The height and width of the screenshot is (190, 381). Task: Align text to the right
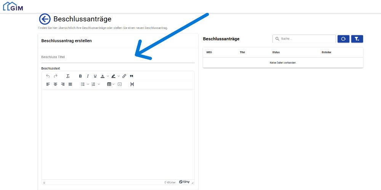(x=63, y=84)
